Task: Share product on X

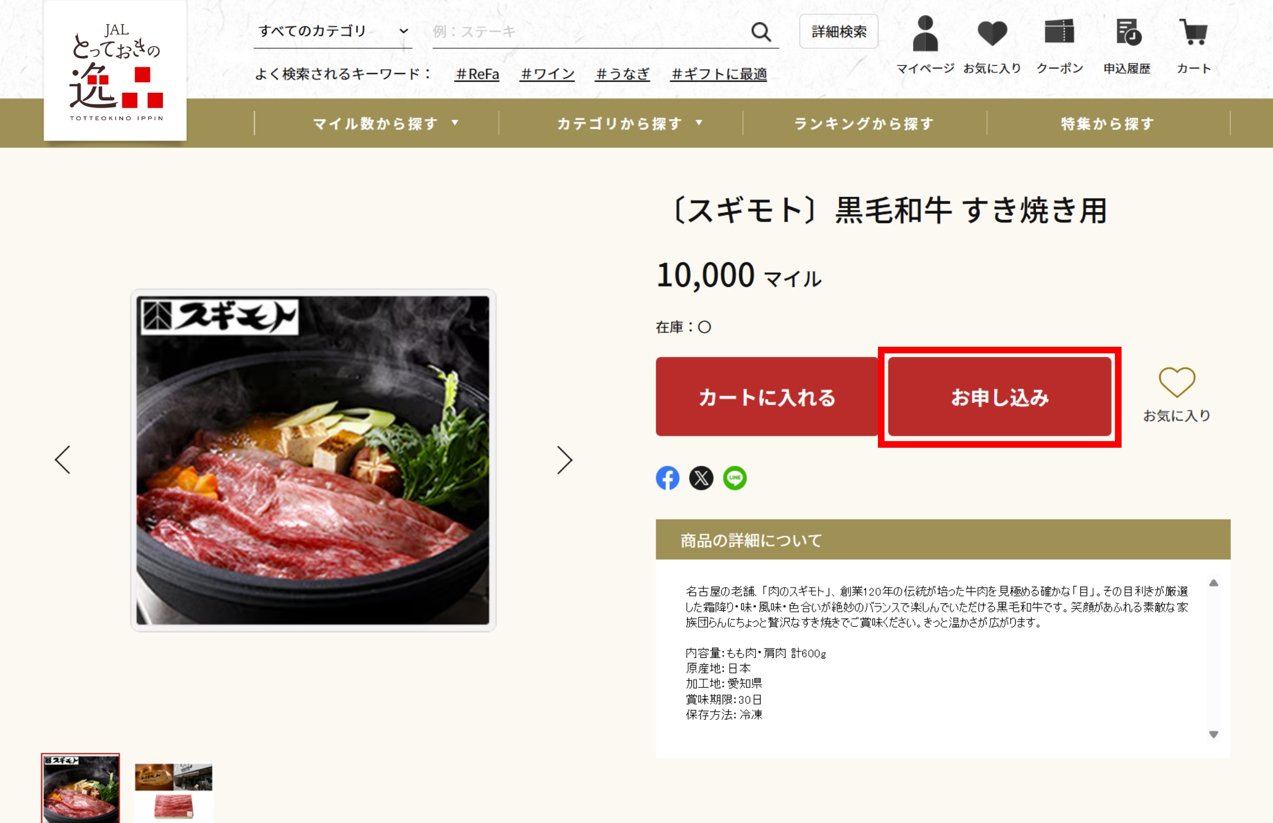Action: pyautogui.click(x=701, y=478)
